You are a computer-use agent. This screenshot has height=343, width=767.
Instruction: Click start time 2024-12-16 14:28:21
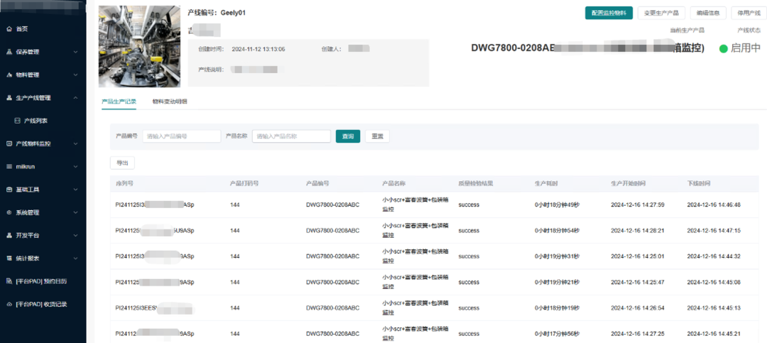(637, 231)
